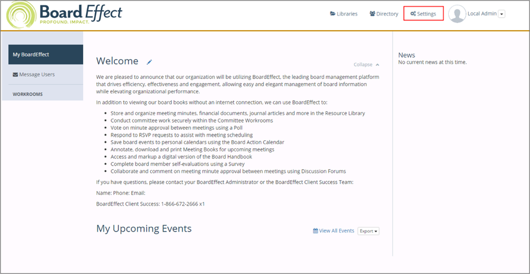
Task: Click the calendar icon beside View All Events
Action: (x=316, y=231)
